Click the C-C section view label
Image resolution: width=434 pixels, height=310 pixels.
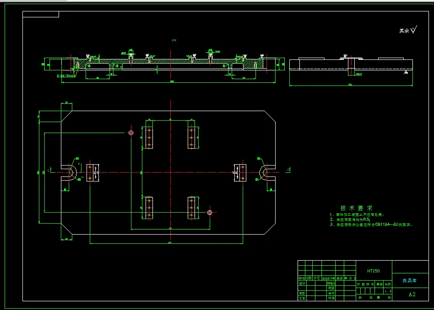click(x=174, y=40)
